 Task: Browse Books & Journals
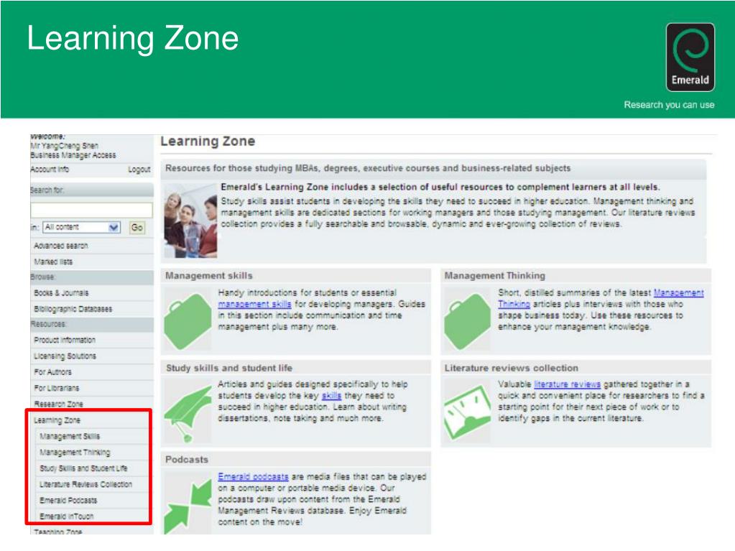[x=61, y=293]
